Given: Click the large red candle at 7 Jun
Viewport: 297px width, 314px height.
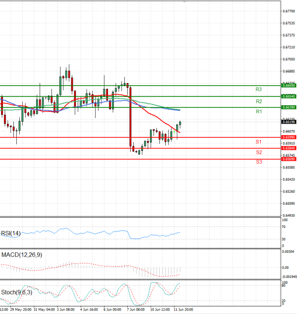Looking at the screenshot, I should [131, 117].
